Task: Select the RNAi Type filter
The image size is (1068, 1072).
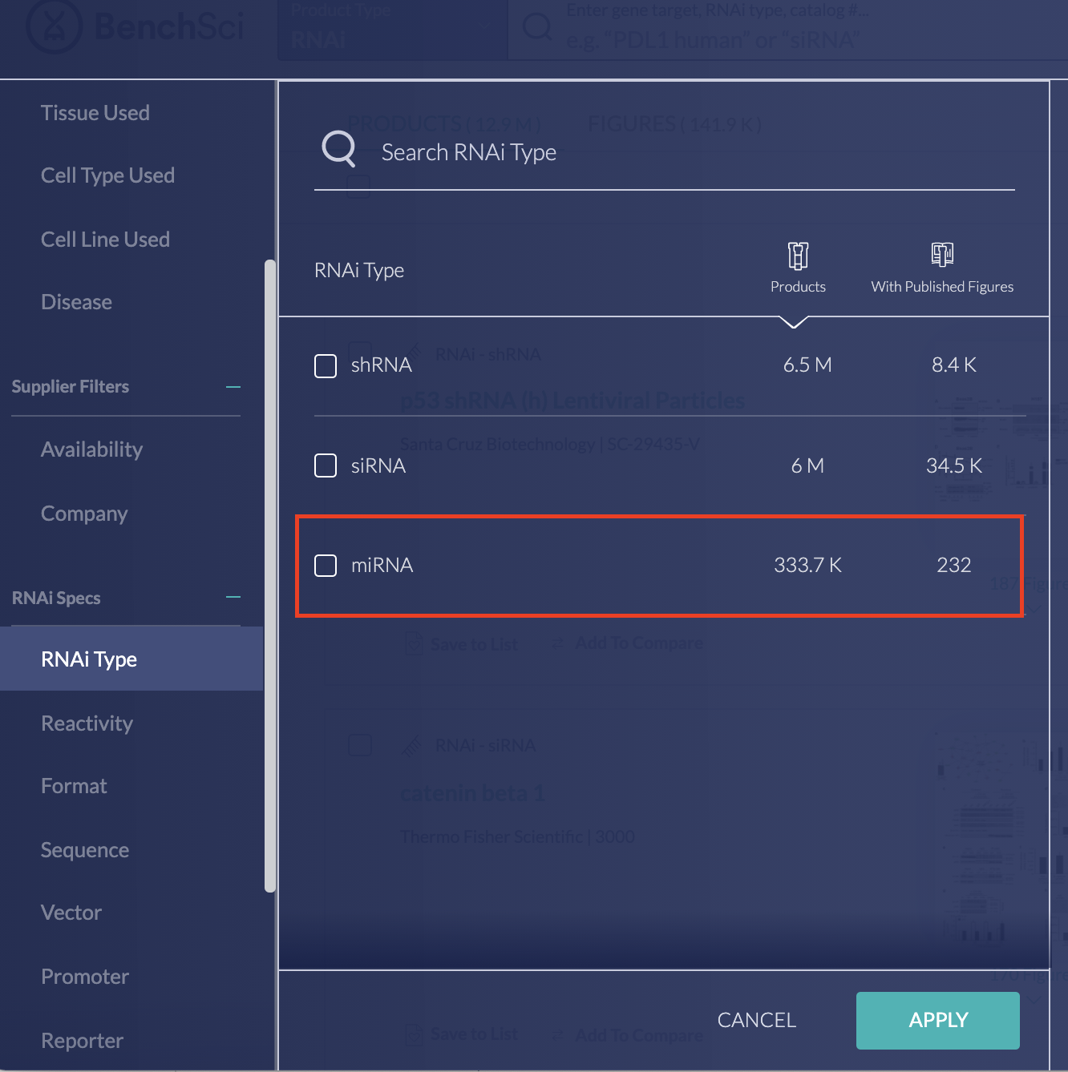Action: [x=131, y=659]
